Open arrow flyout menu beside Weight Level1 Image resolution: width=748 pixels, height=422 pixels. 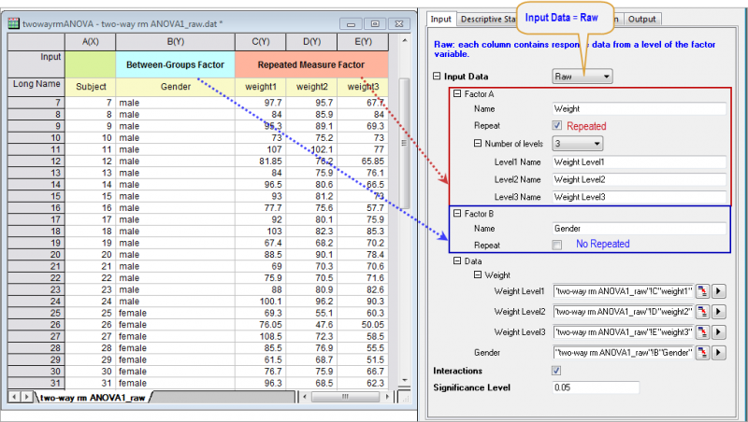[x=718, y=291]
